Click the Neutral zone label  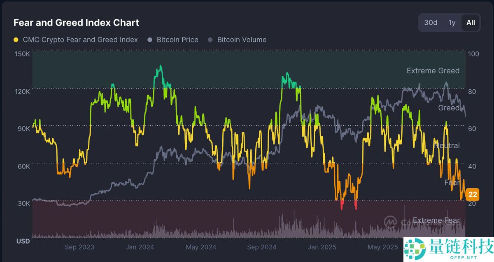(447, 145)
